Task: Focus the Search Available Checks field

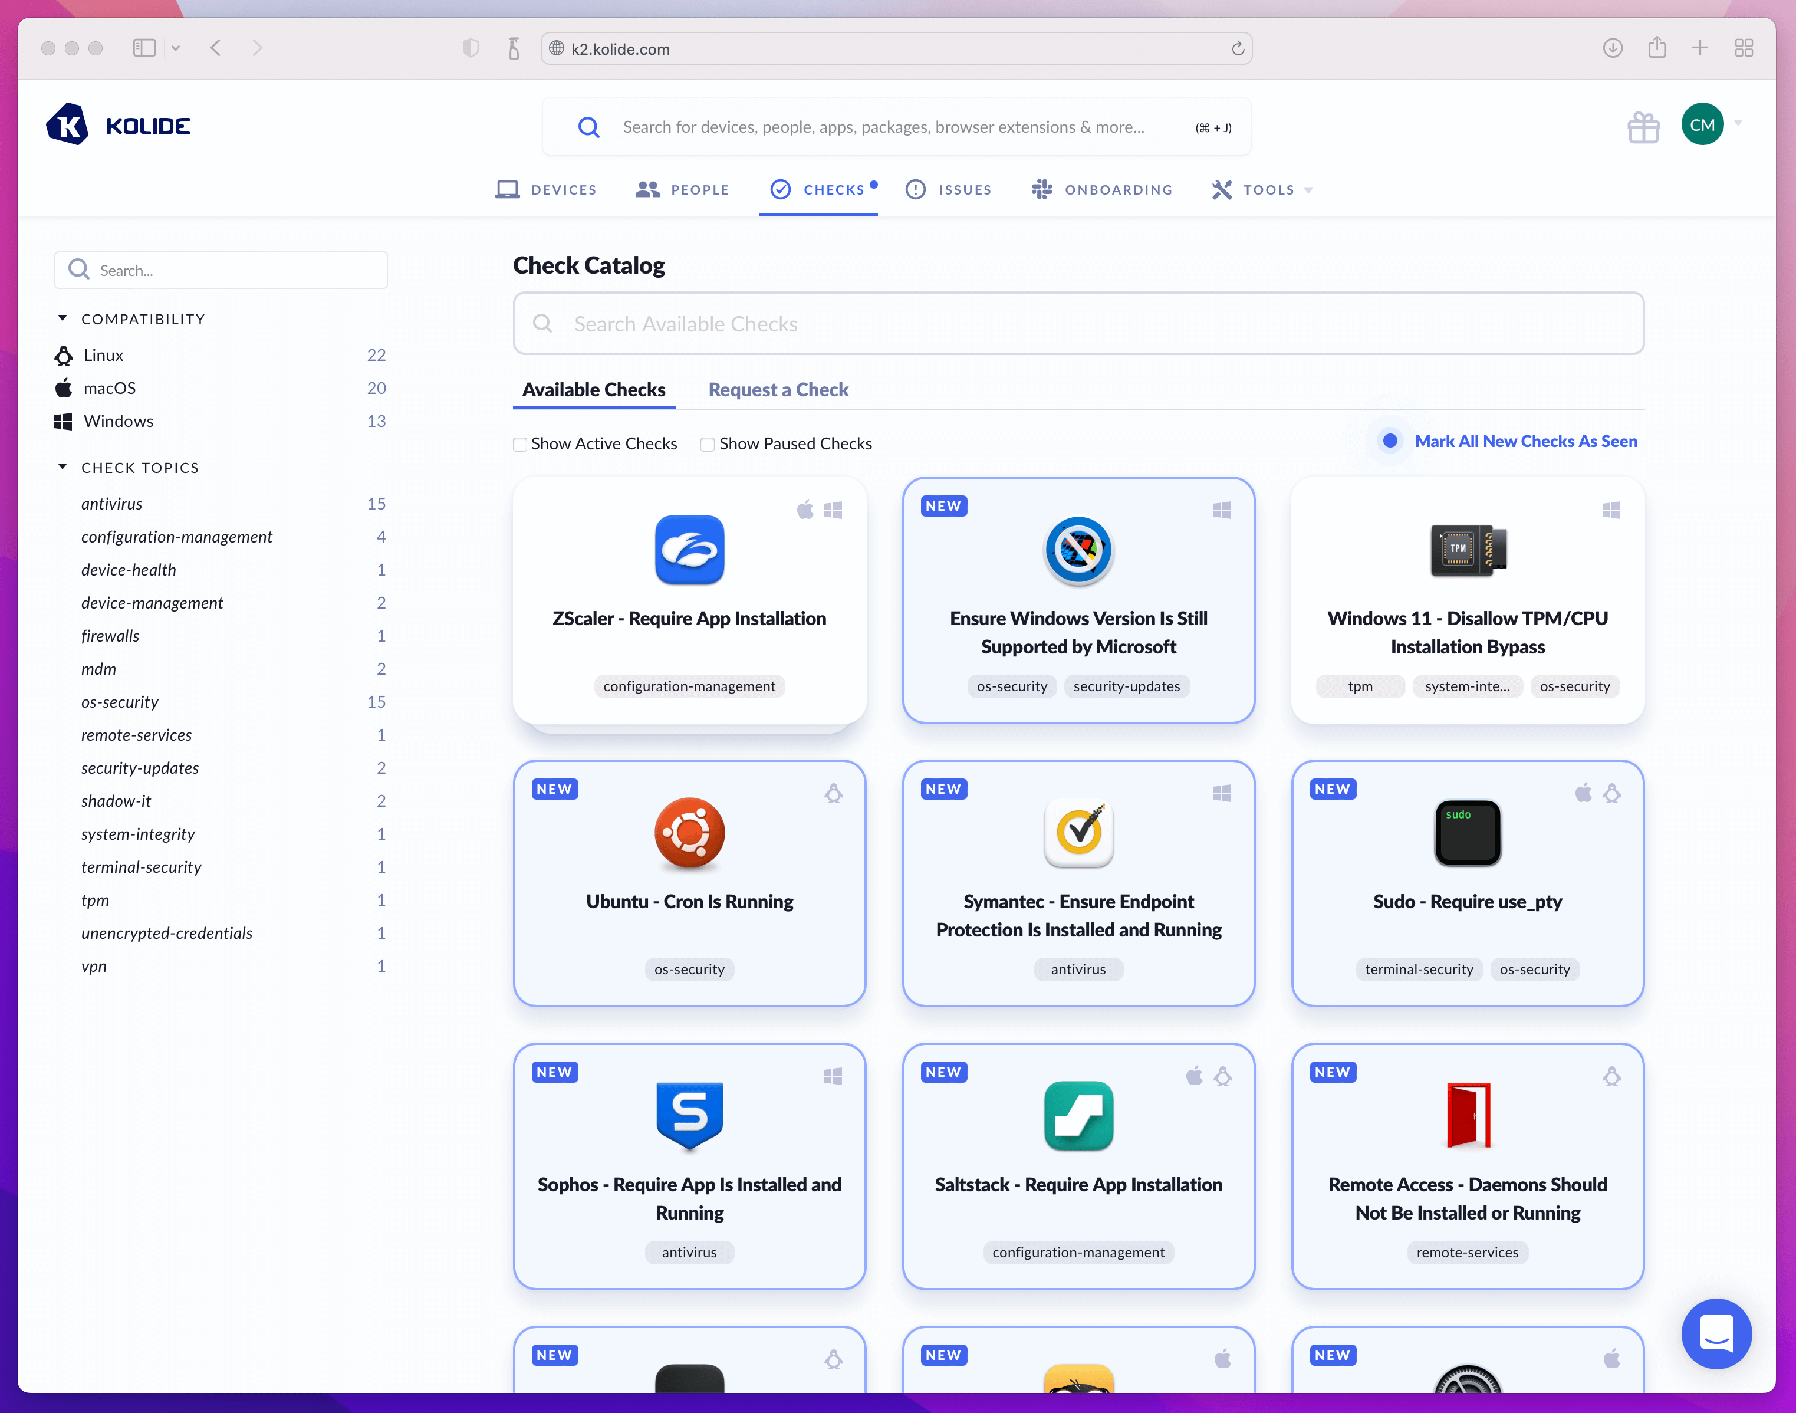Action: 1078,323
